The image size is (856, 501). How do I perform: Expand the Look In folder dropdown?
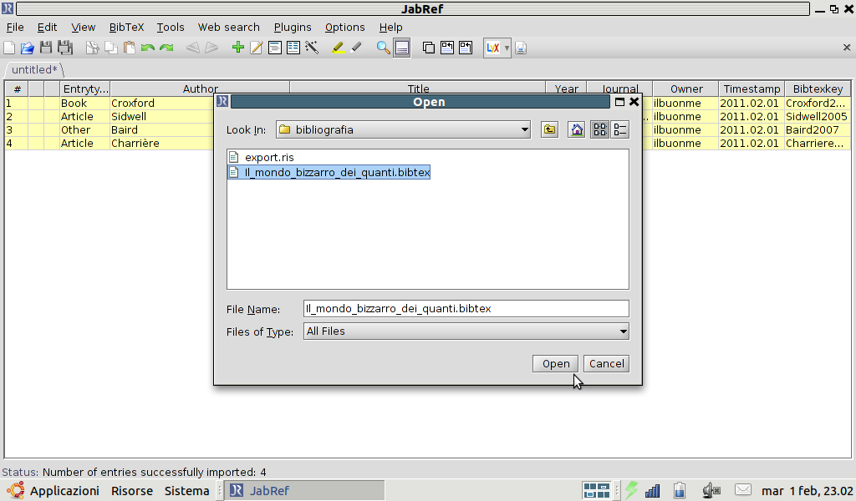pyautogui.click(x=524, y=129)
